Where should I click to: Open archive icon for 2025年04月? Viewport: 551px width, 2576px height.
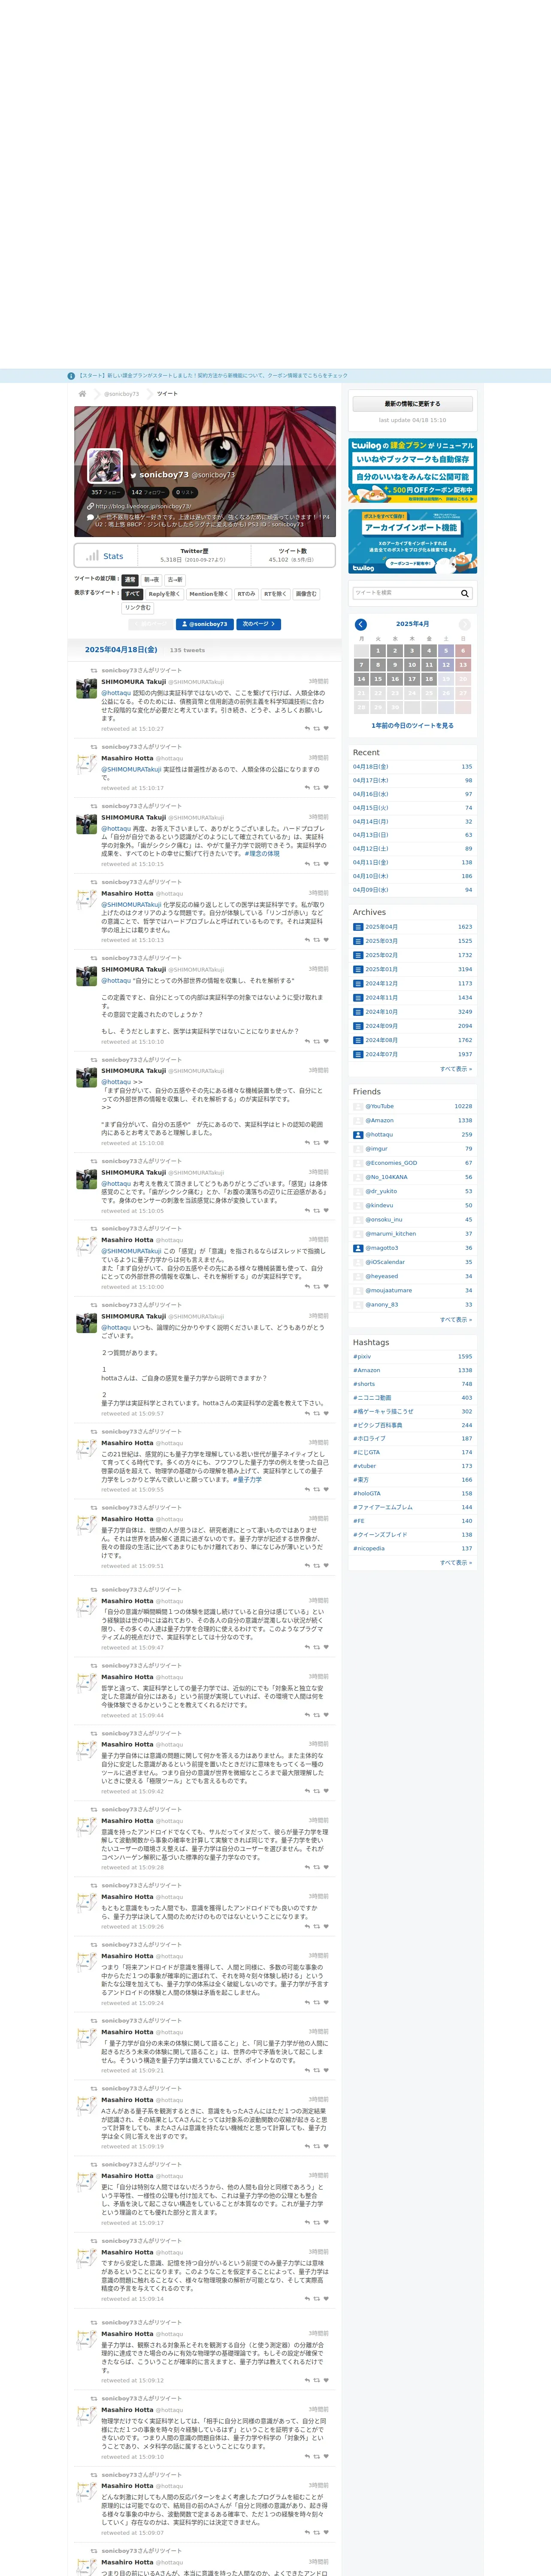[x=358, y=927]
